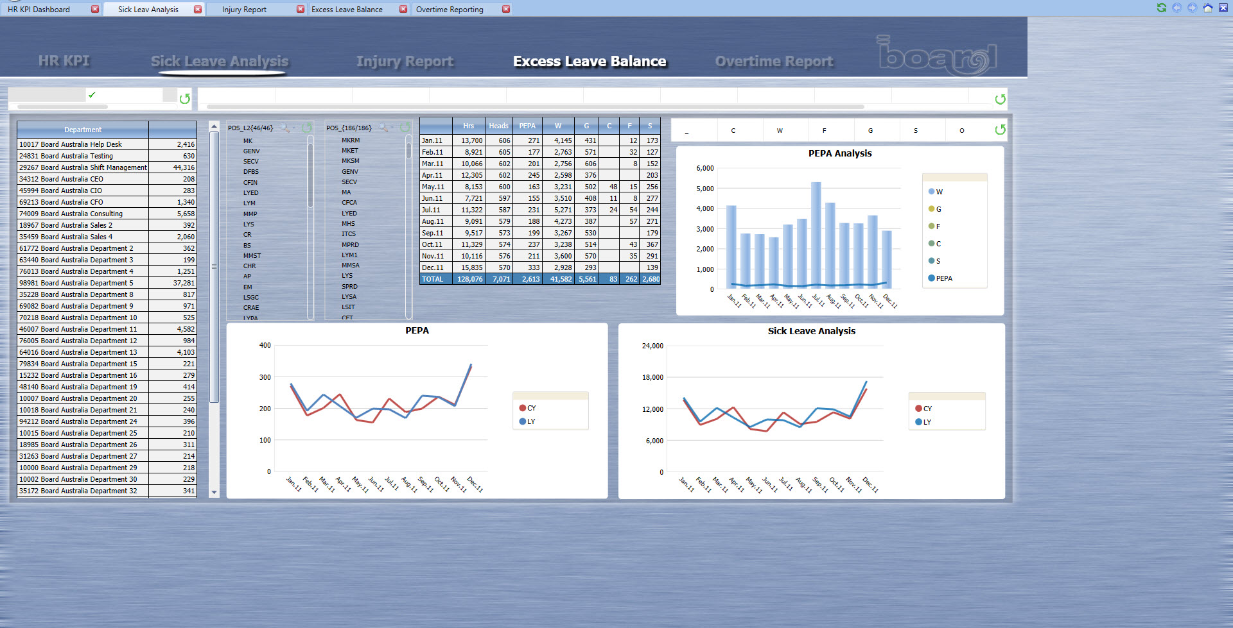Screen dimensions: 1233x628
Task: Click the department table scroll-up arrow
Action: point(214,126)
